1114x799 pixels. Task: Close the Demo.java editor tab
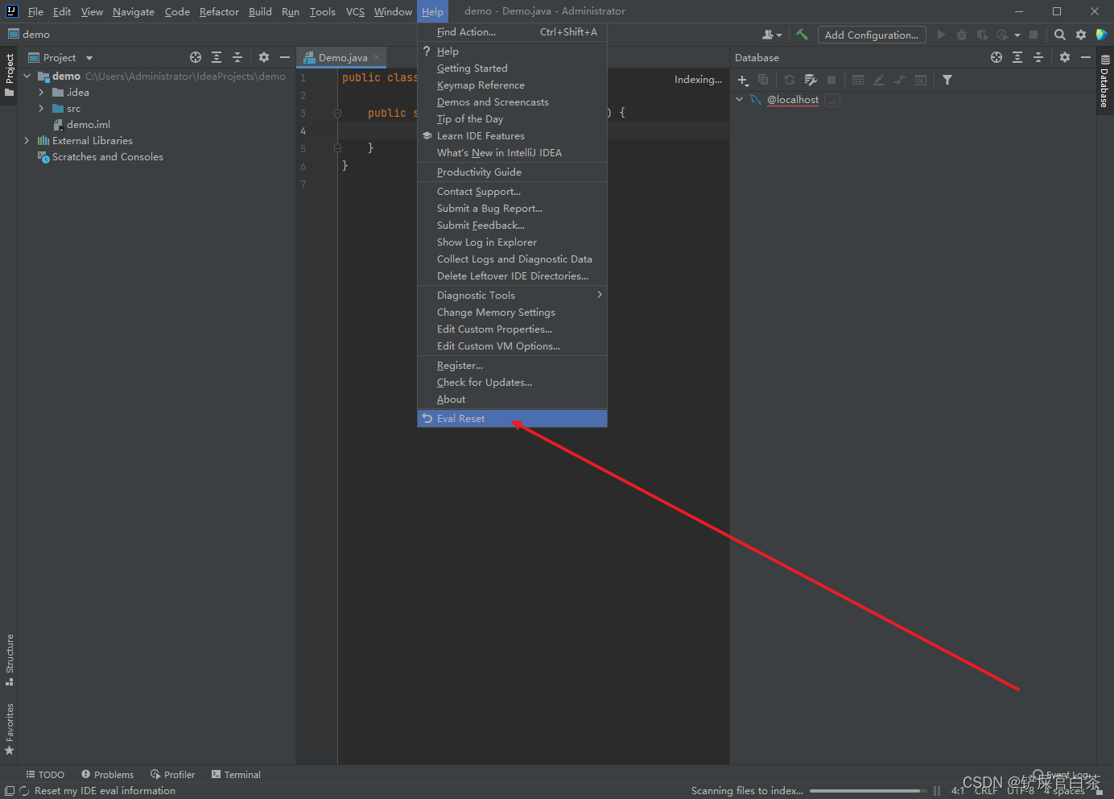(x=377, y=57)
